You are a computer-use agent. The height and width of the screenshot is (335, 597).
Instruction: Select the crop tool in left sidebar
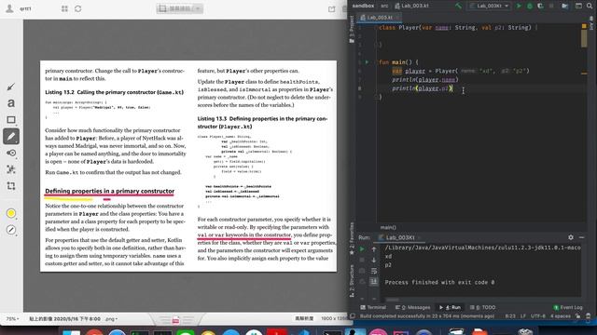(x=11, y=186)
